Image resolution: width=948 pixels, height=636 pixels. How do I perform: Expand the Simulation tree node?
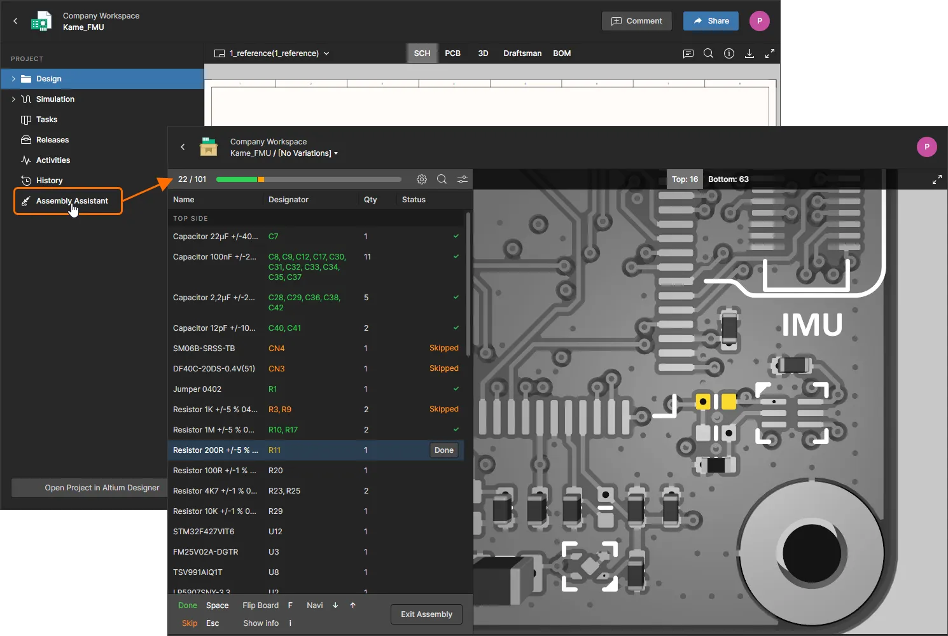tap(13, 99)
